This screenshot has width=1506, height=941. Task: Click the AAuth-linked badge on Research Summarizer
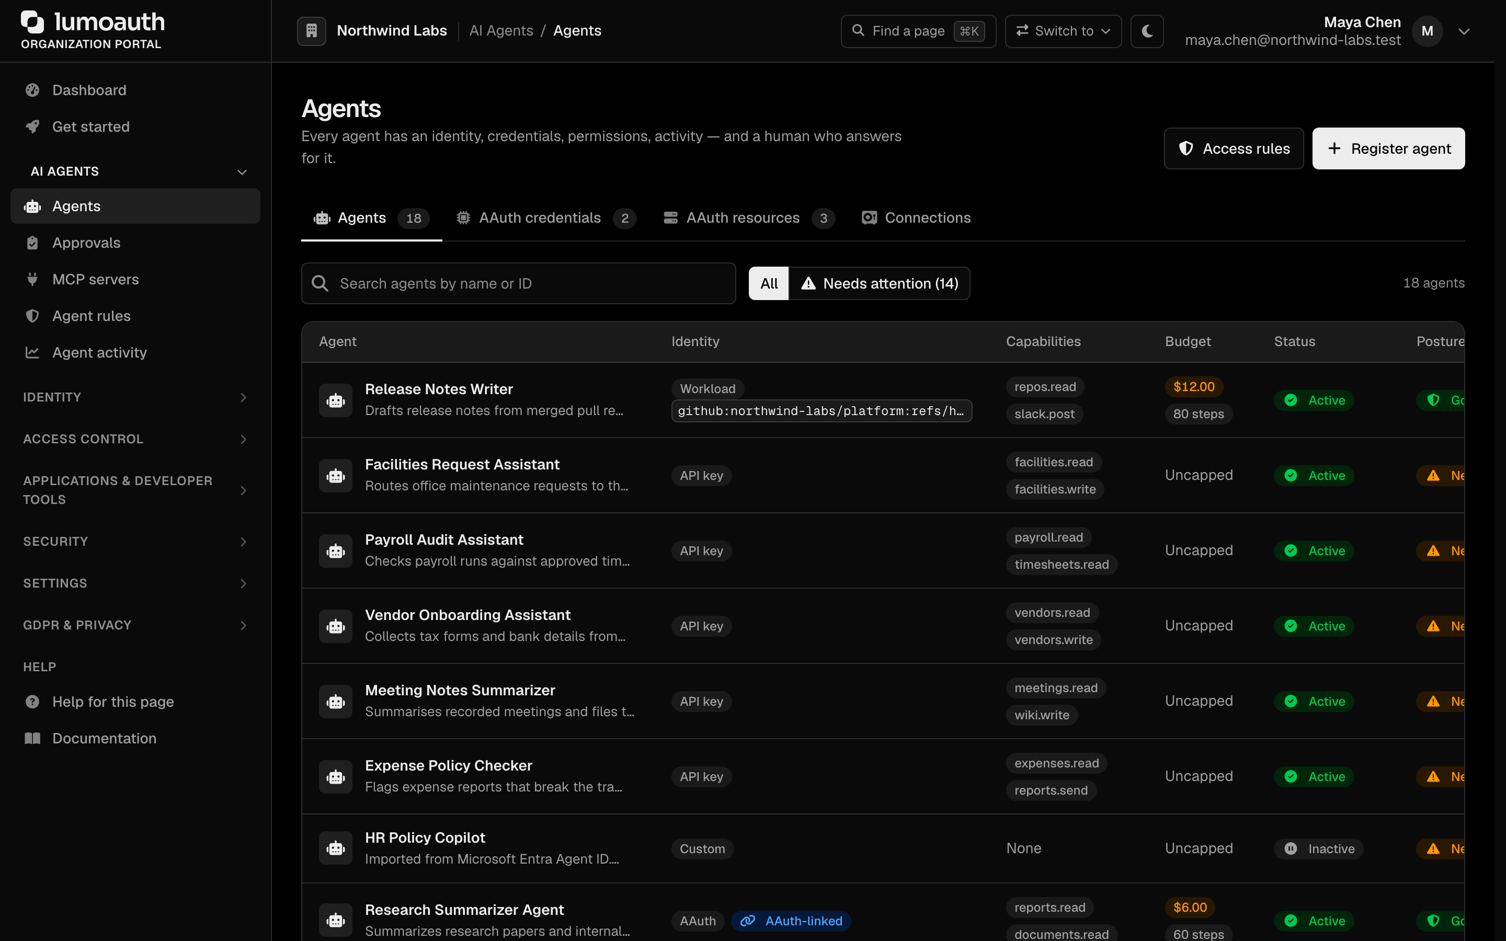click(791, 921)
